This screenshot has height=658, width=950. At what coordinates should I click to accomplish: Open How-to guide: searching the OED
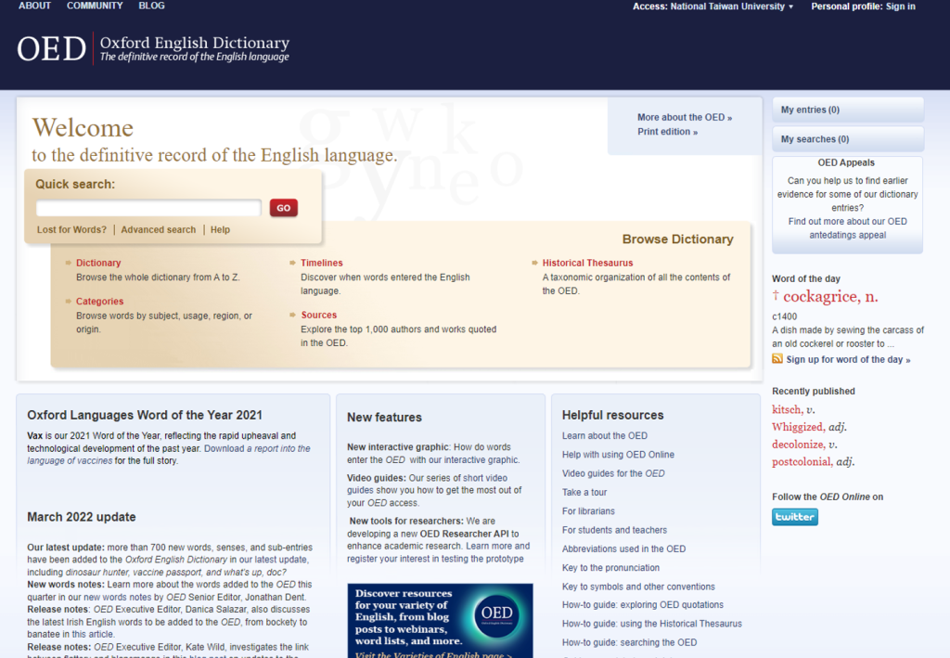coord(630,642)
